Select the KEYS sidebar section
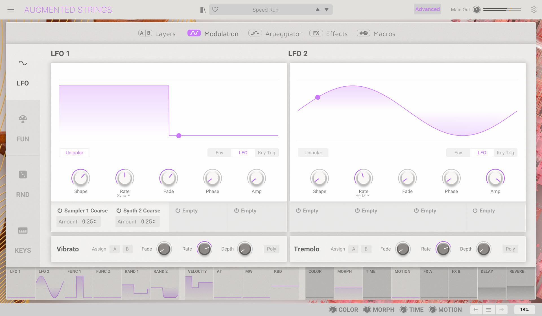542x316 pixels. point(23,240)
